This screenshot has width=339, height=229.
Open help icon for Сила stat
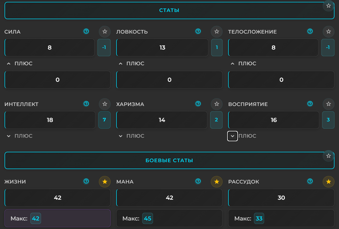[86, 31]
